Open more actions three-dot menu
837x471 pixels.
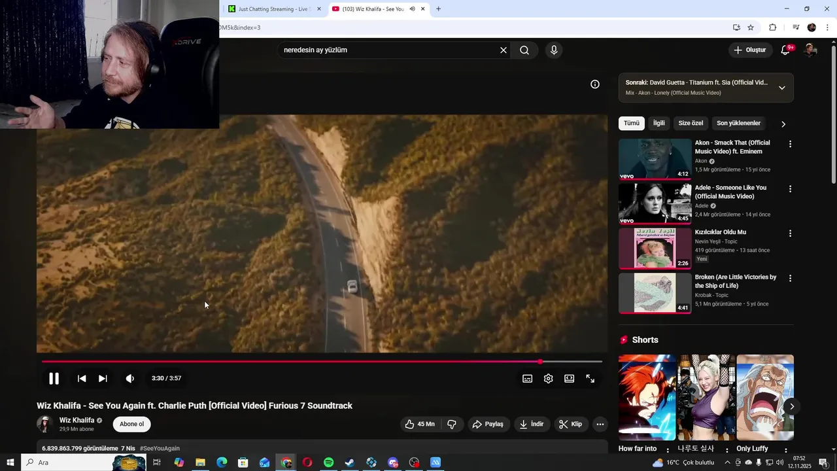tap(600, 424)
